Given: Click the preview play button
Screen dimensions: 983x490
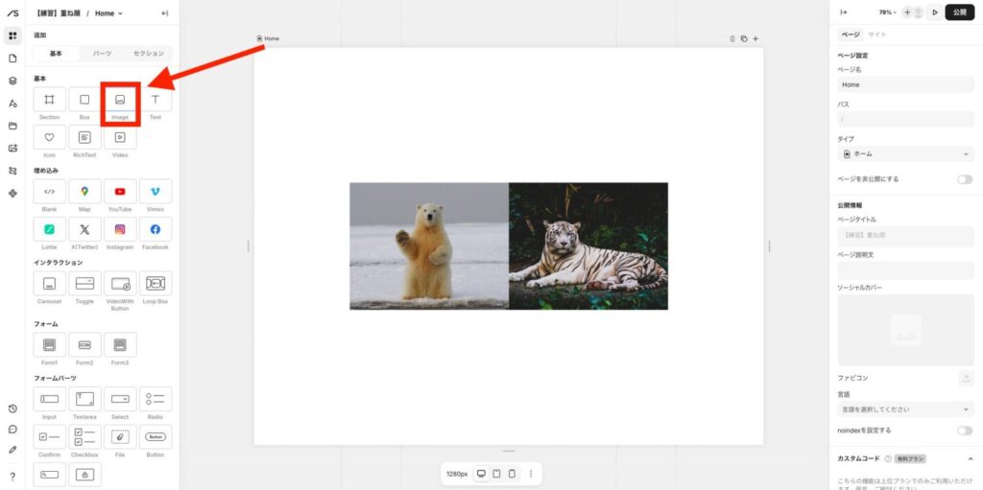Looking at the screenshot, I should point(934,12).
